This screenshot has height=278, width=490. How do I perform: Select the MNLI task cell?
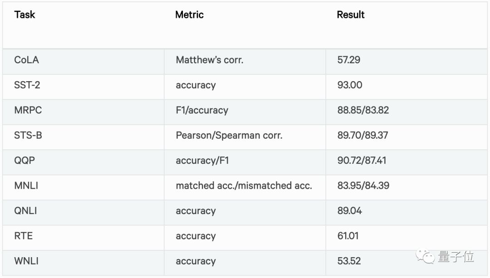26,185
